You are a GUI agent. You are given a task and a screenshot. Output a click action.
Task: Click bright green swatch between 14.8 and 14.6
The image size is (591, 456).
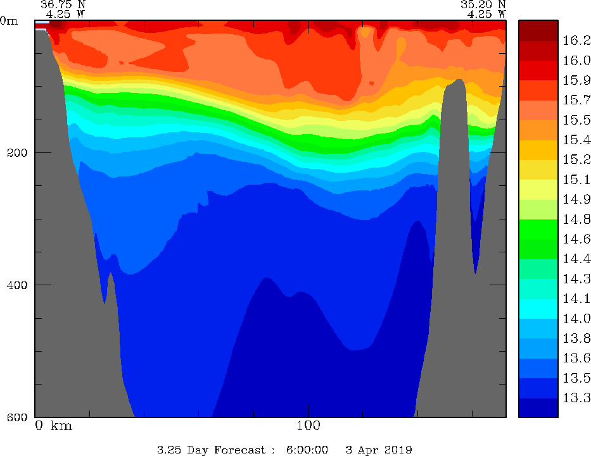[x=538, y=230]
